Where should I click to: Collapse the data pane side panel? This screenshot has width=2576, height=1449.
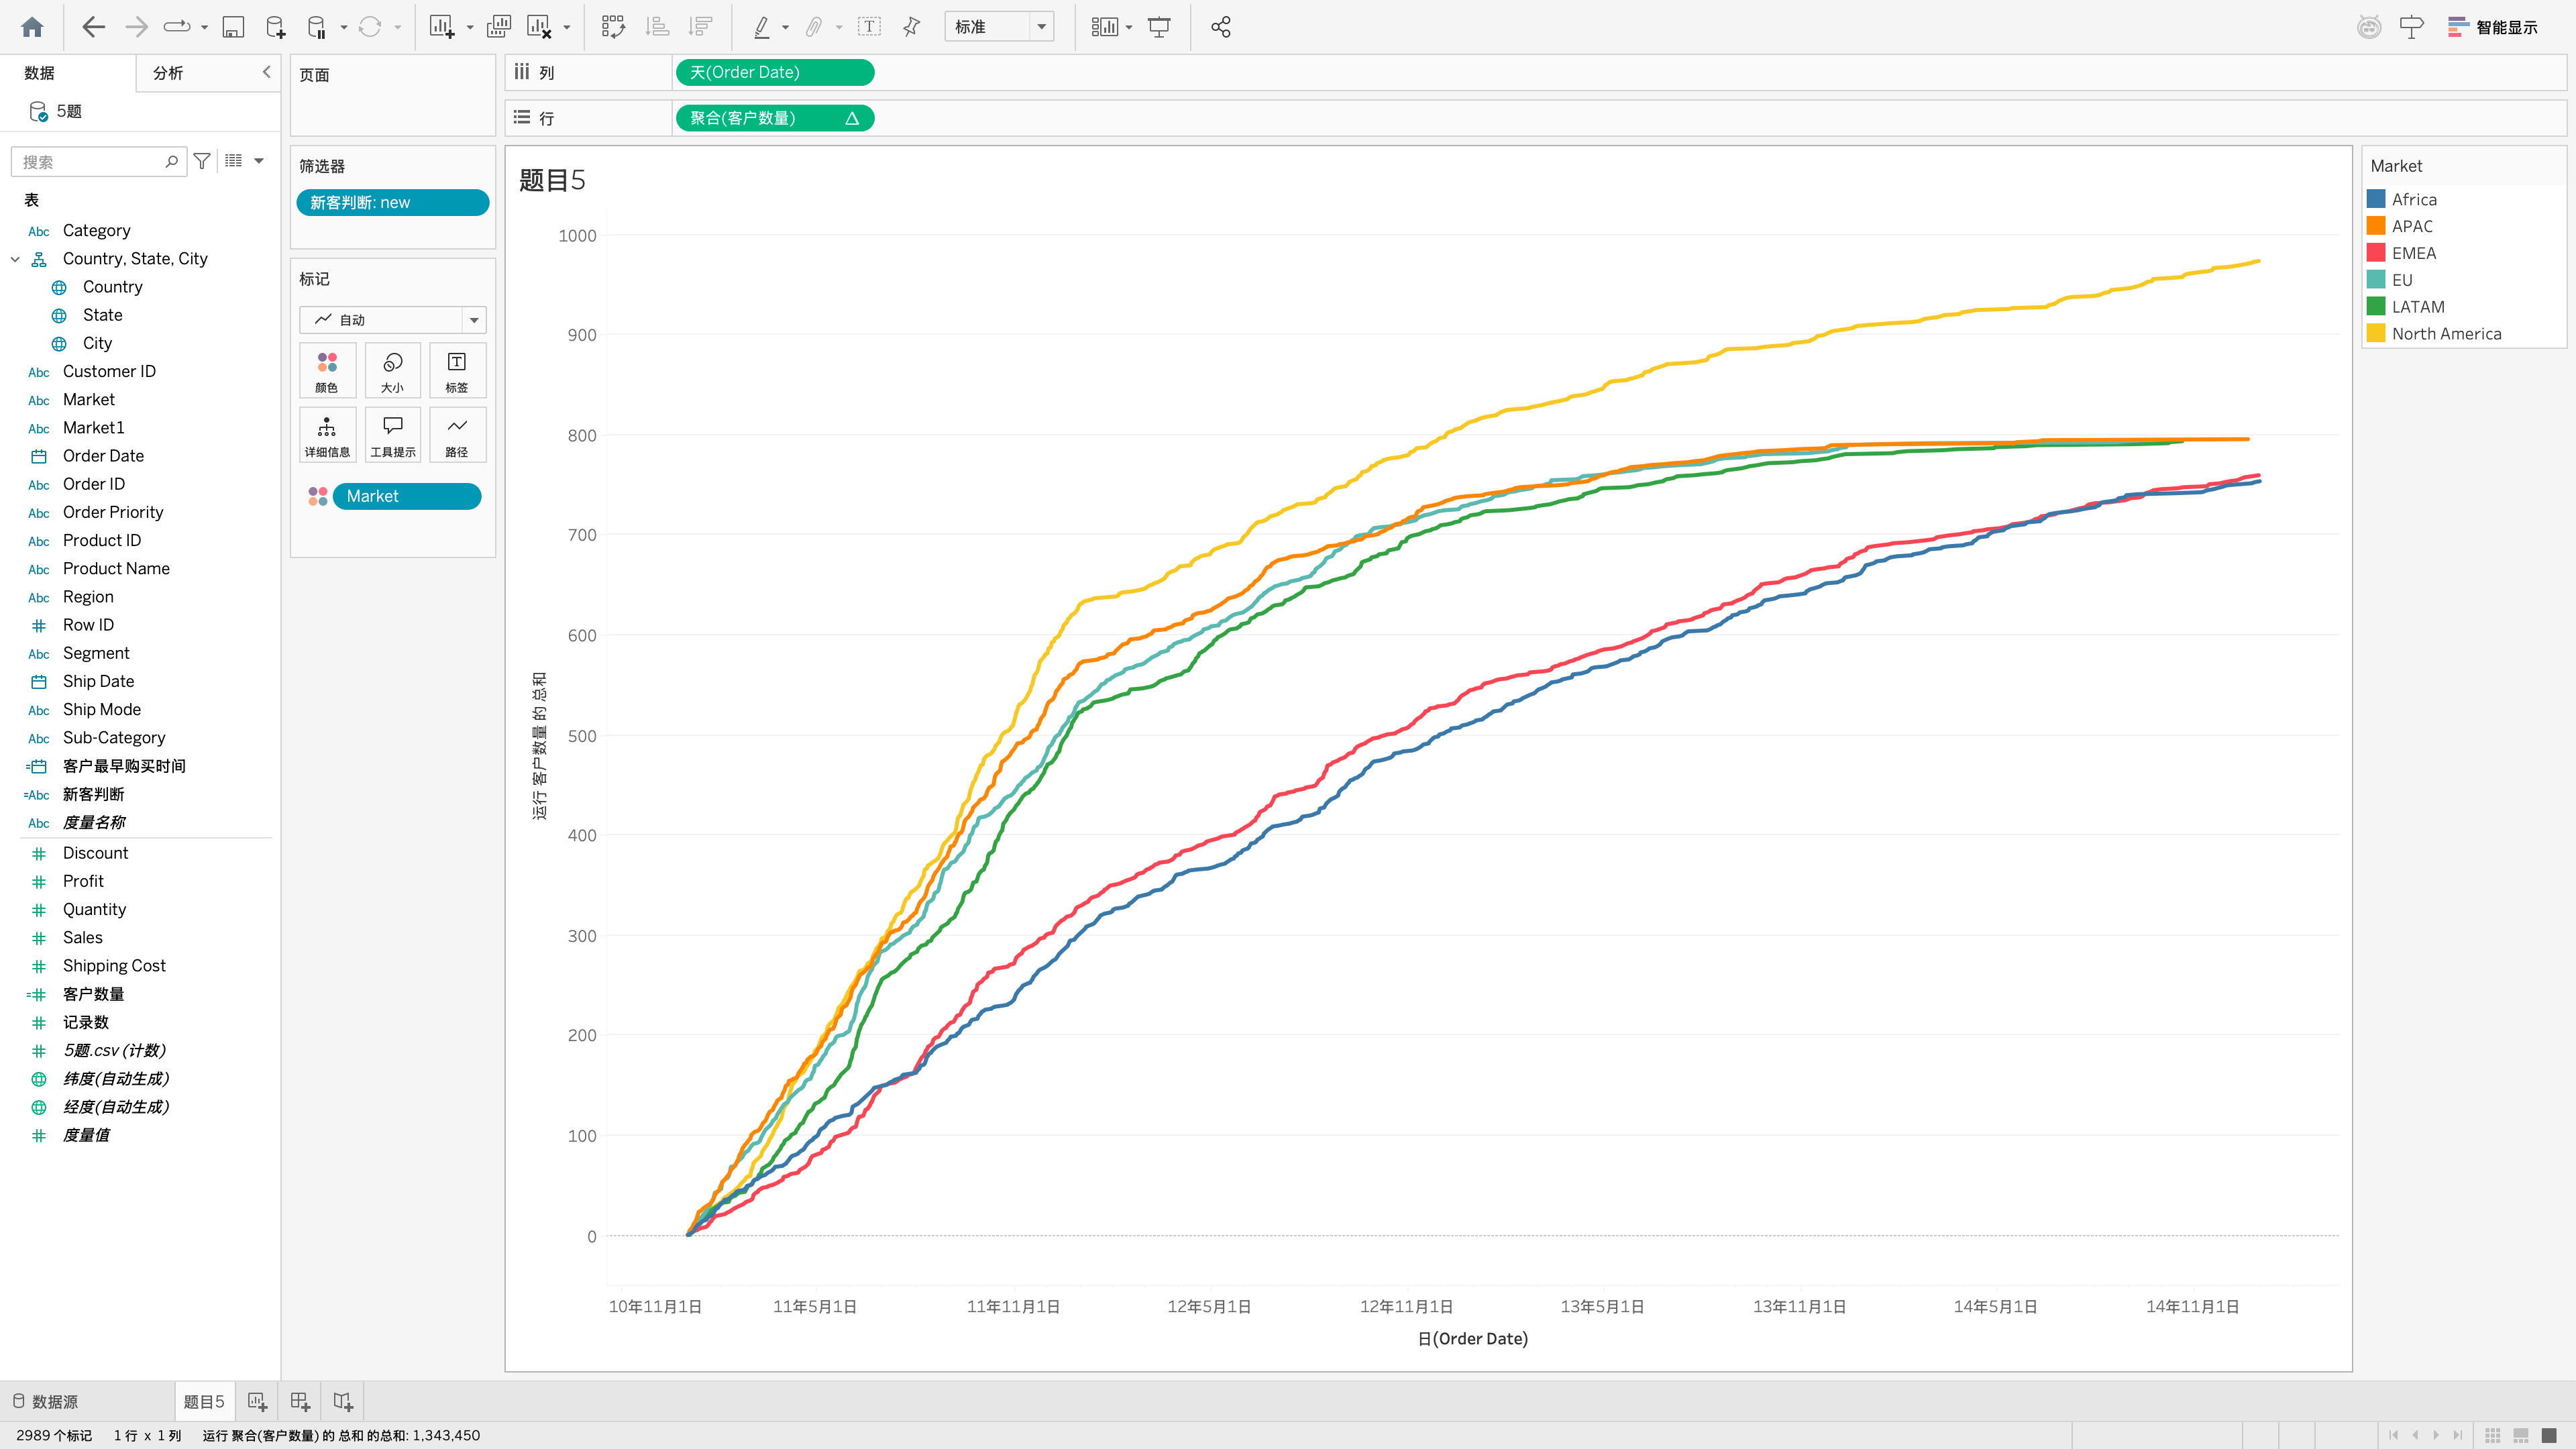click(266, 72)
